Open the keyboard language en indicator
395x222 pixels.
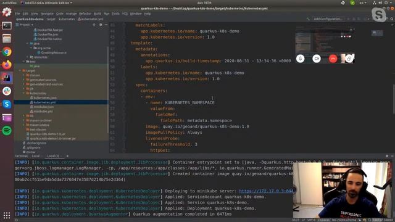coord(363,2)
